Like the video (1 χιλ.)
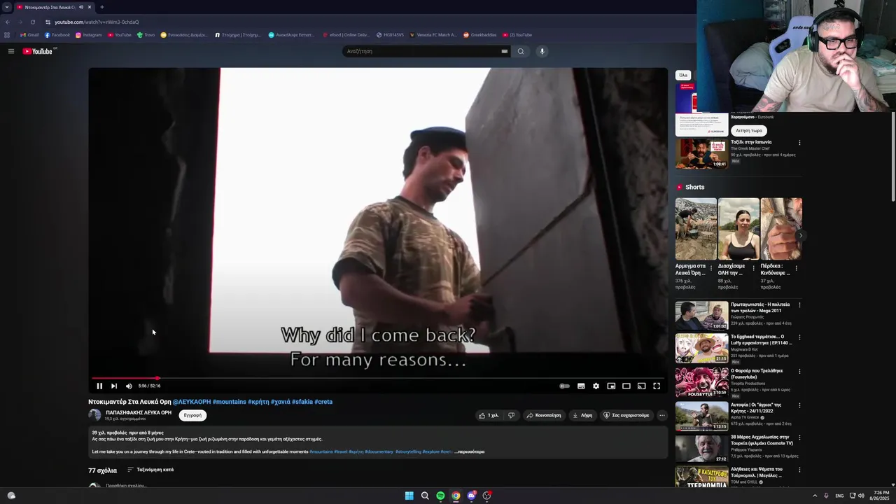This screenshot has width=896, height=504. pyautogui.click(x=489, y=415)
